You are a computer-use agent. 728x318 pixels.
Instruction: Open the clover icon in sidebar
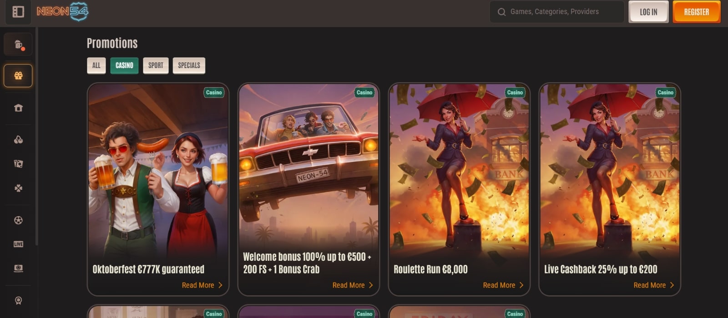coord(18,188)
